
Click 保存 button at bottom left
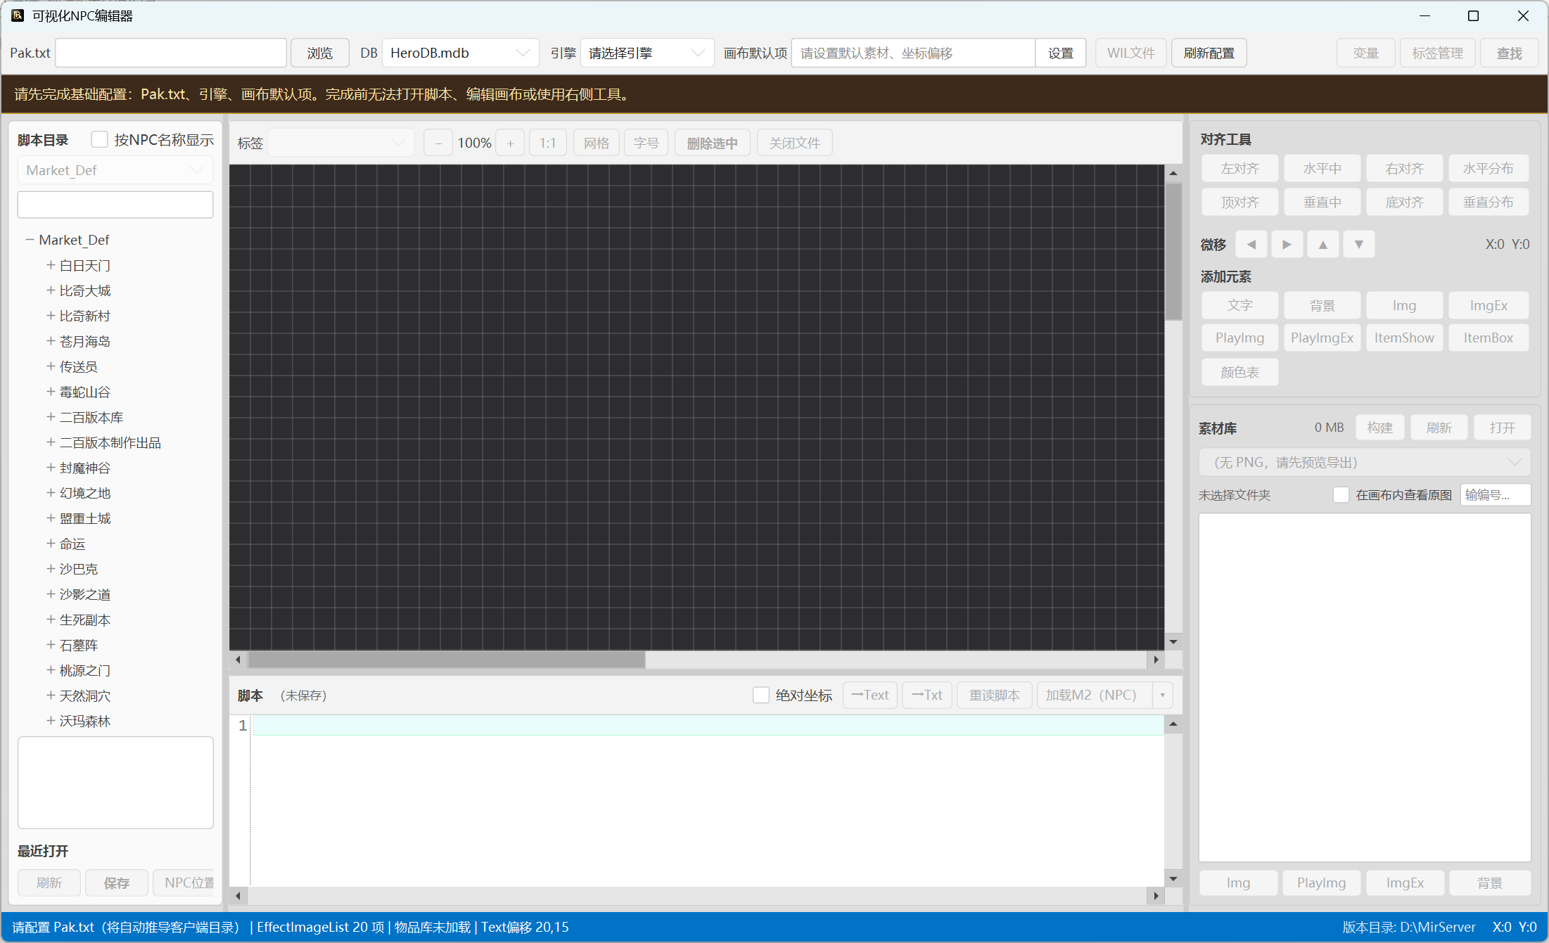[116, 883]
